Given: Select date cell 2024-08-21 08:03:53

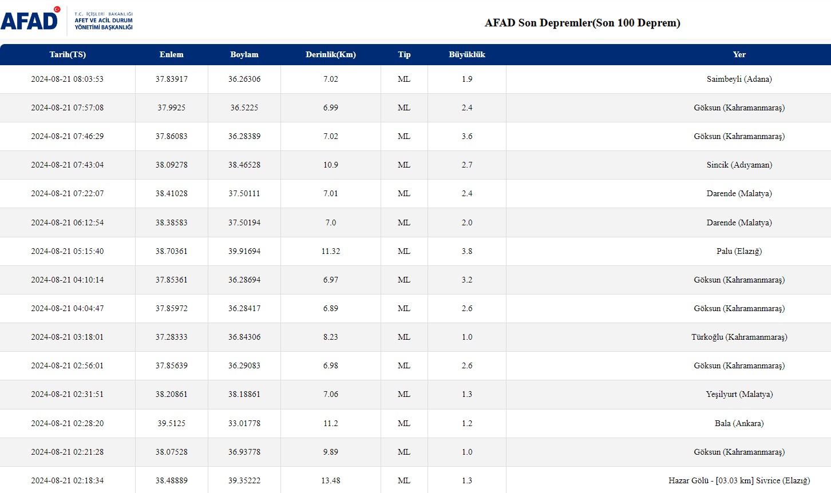Looking at the screenshot, I should (x=68, y=79).
